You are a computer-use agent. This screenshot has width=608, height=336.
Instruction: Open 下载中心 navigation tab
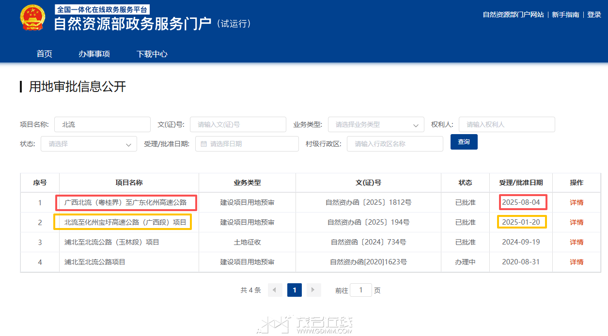click(x=152, y=54)
